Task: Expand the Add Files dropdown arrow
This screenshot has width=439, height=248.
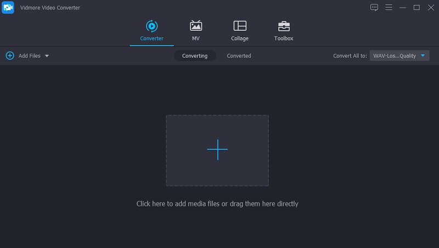Action: point(47,56)
